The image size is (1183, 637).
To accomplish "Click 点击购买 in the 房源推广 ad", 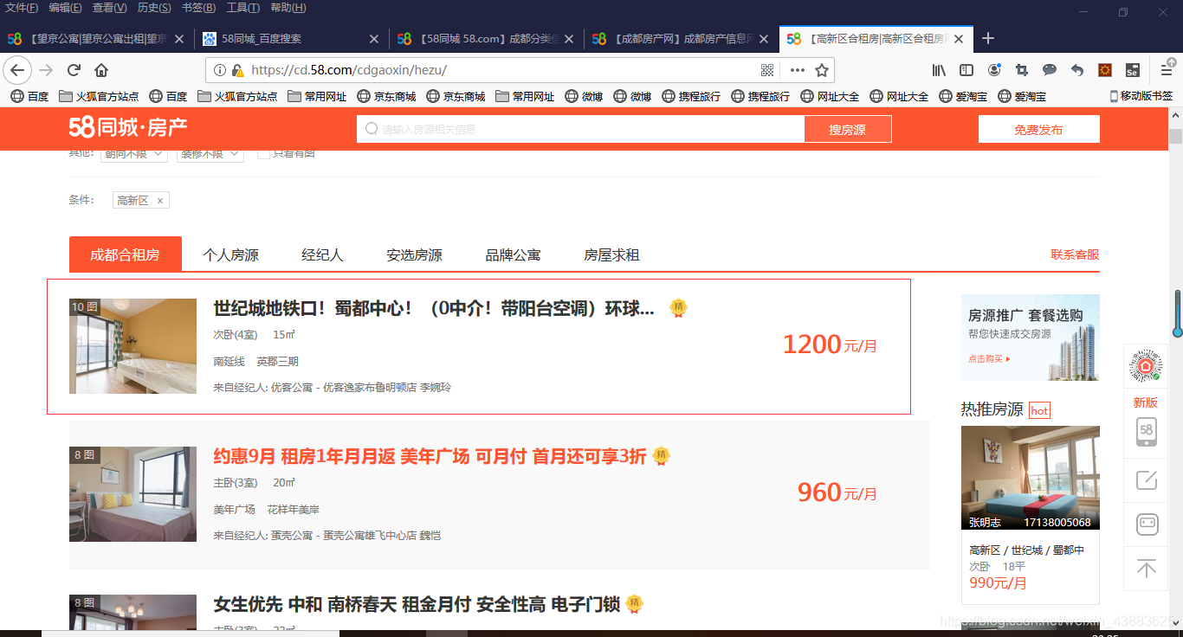I will 989,358.
